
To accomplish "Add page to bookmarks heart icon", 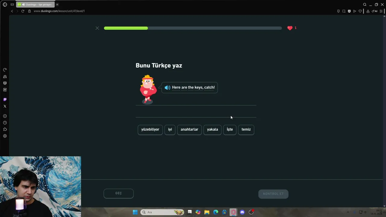I will pos(360,11).
